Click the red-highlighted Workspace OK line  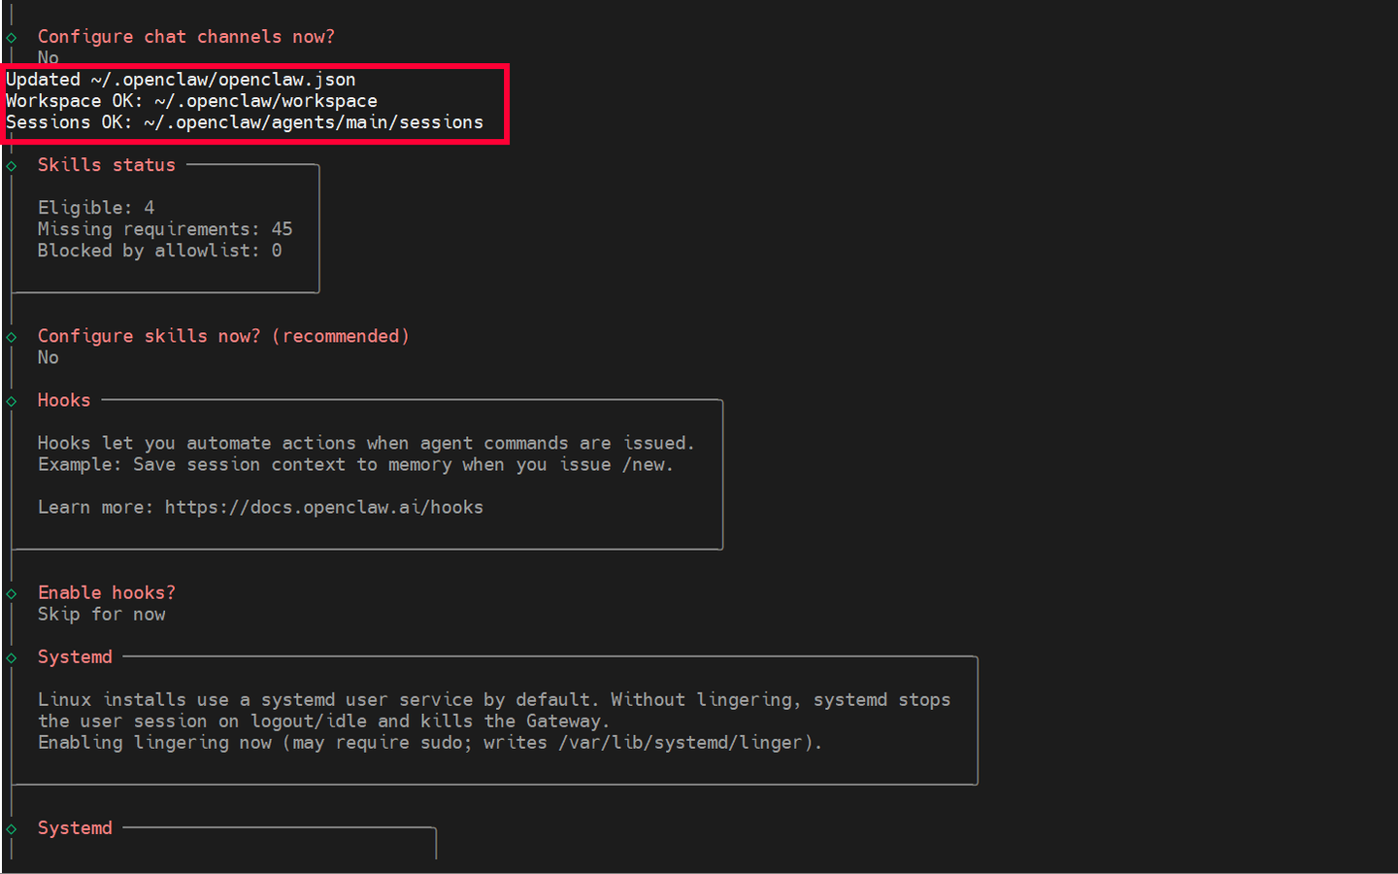[x=191, y=100]
